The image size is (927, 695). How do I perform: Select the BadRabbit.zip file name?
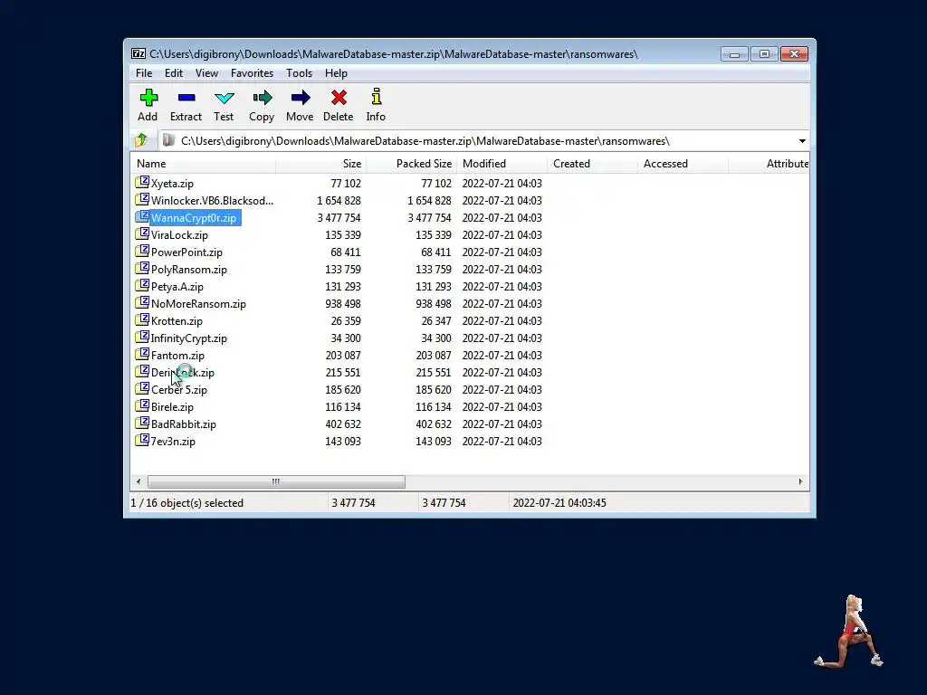tap(183, 424)
